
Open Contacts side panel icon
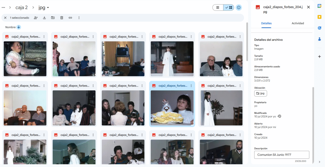coord(319,38)
